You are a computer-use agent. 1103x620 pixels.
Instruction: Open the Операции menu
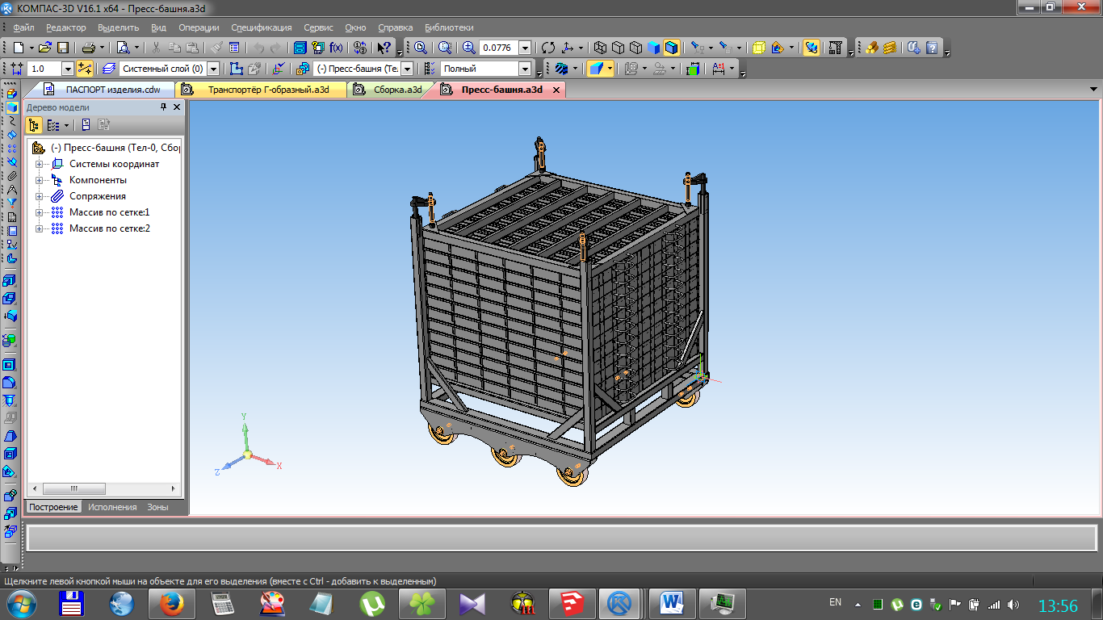tap(199, 27)
